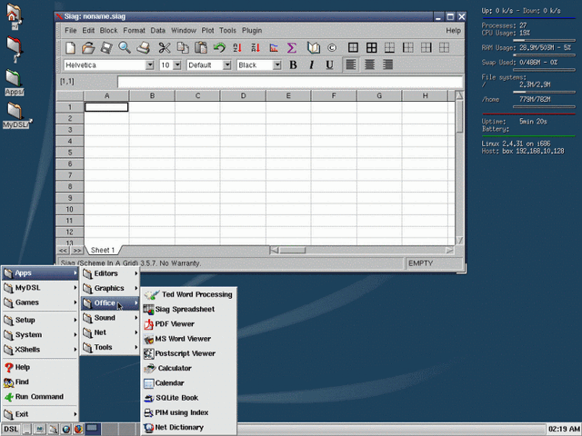This screenshot has width=582, height=436.
Task: Open the Black color dropdown
Action: tap(276, 65)
